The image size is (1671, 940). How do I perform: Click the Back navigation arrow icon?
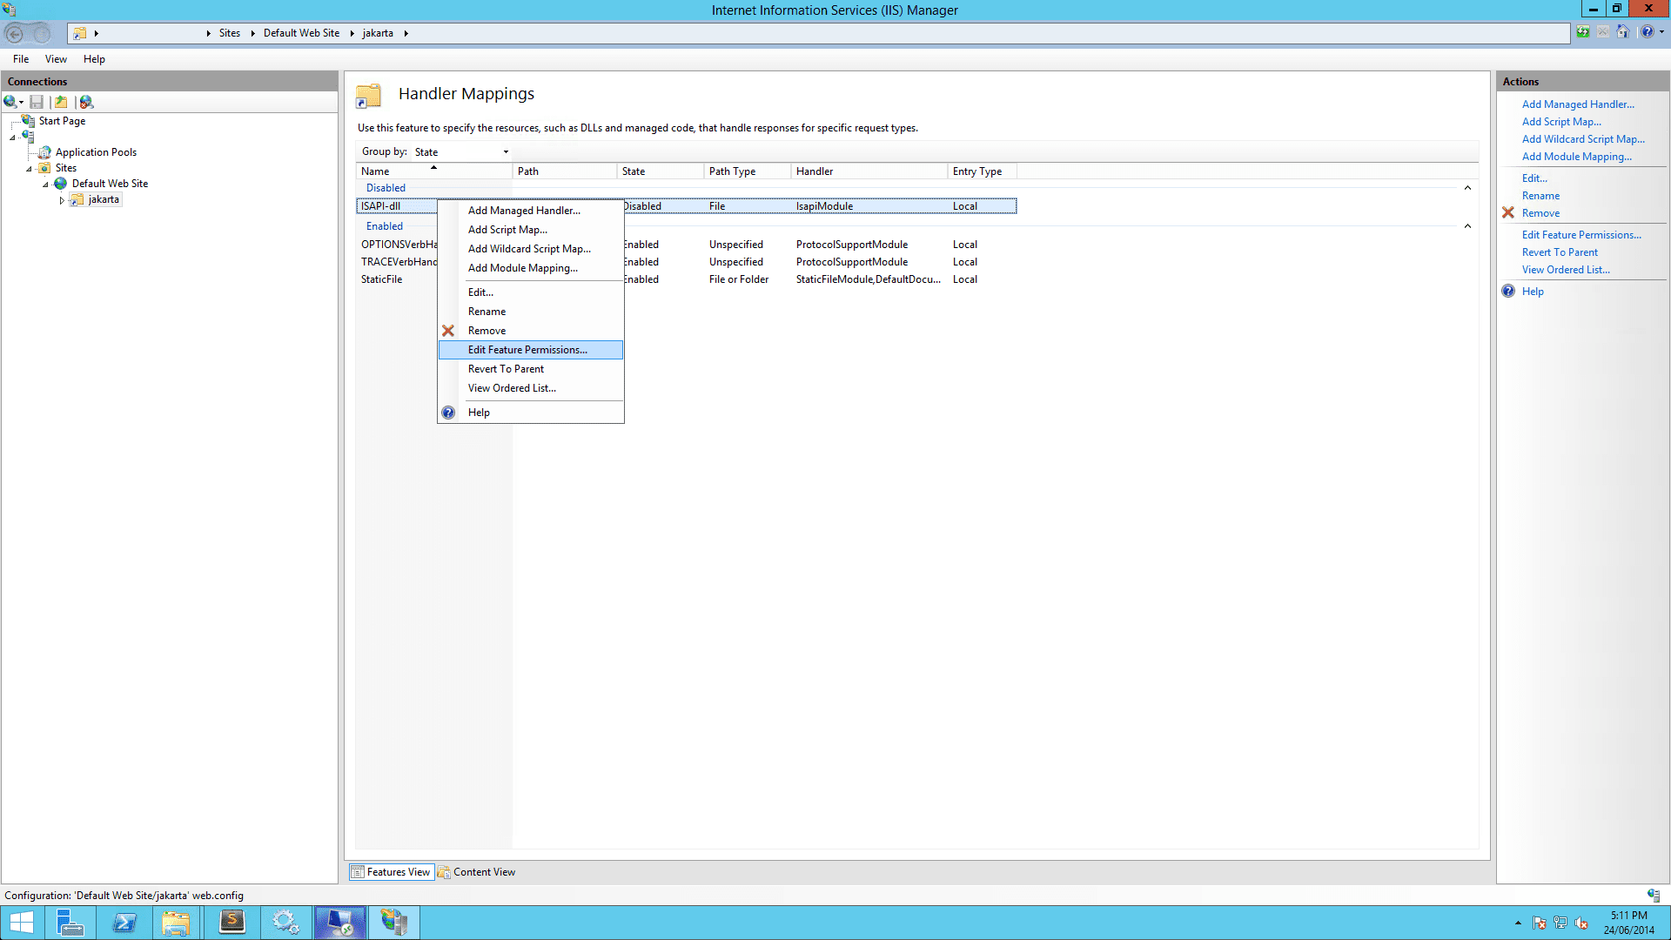15,34
